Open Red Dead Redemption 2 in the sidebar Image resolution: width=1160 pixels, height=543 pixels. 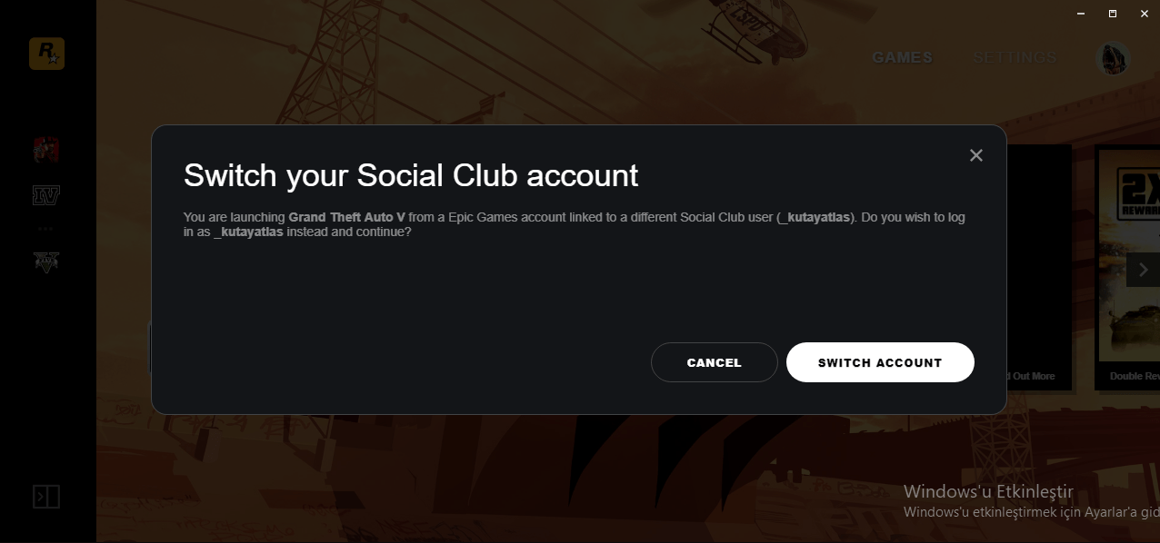pos(46,150)
